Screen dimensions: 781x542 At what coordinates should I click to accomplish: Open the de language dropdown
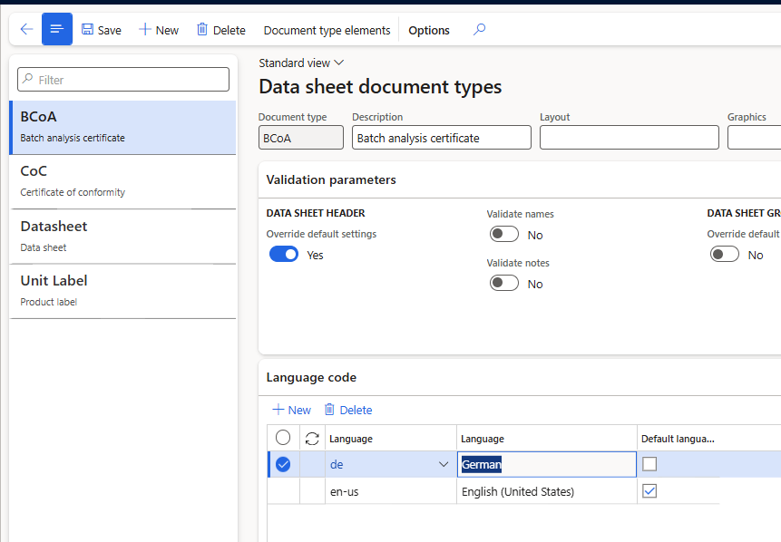[x=444, y=464]
